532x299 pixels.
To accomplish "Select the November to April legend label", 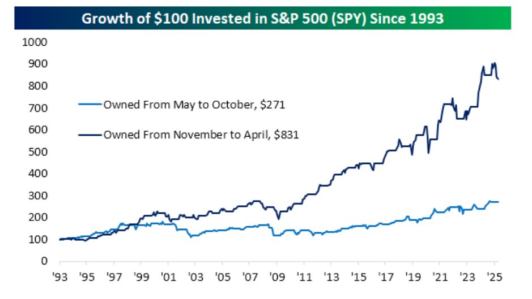I will [201, 135].
